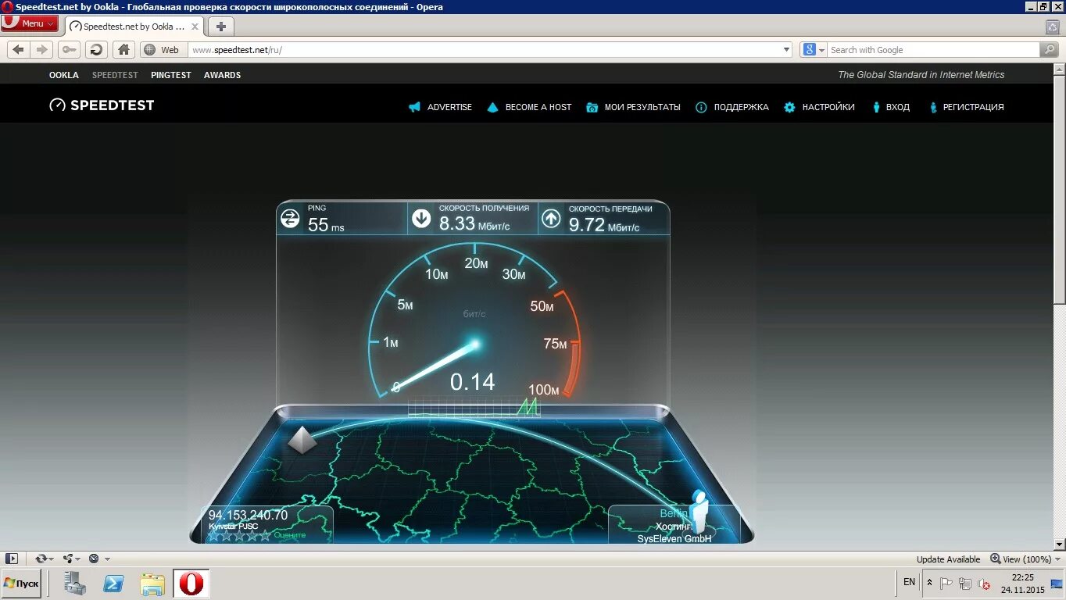Viewport: 1066px width, 600px height.
Task: Click the SysEleven GmbH host label
Action: click(x=674, y=538)
